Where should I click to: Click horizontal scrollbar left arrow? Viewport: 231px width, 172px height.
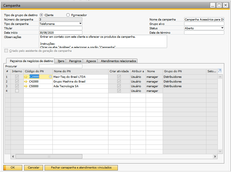click(x=13, y=156)
